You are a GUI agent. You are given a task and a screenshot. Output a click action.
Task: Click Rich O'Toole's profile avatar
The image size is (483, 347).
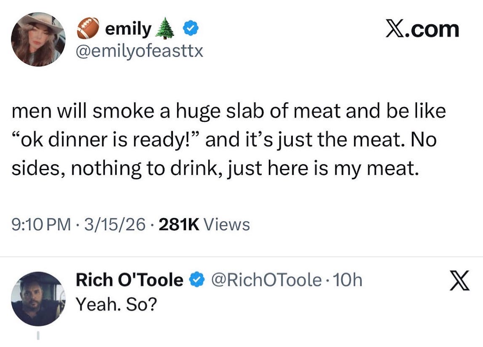click(38, 299)
